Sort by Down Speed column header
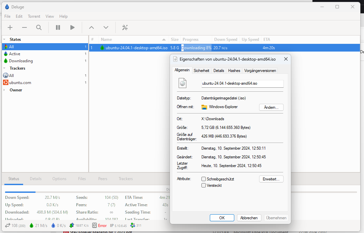 coord(226,40)
